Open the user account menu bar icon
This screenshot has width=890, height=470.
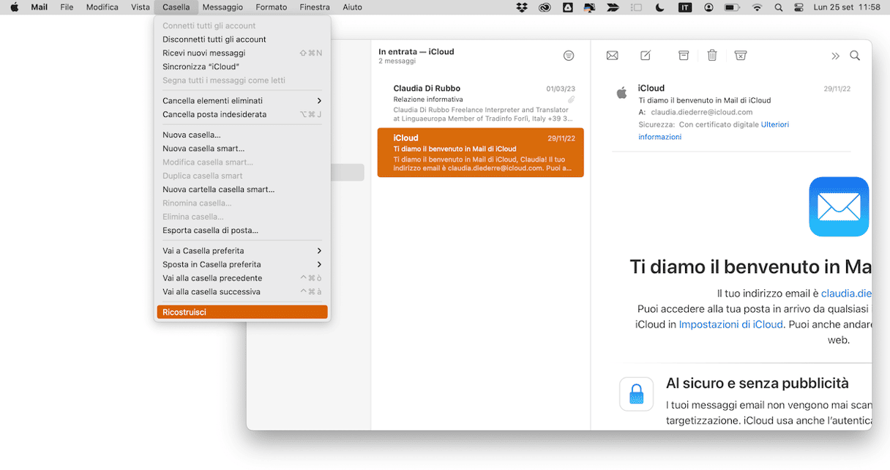(x=708, y=7)
